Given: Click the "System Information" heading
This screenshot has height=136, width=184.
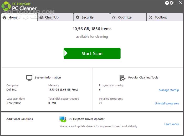Looking at the screenshot, I should tap(48, 78).
